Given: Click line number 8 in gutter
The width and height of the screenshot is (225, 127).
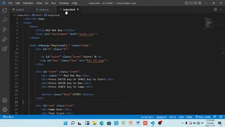Looking at the screenshot, I should (17, 46).
